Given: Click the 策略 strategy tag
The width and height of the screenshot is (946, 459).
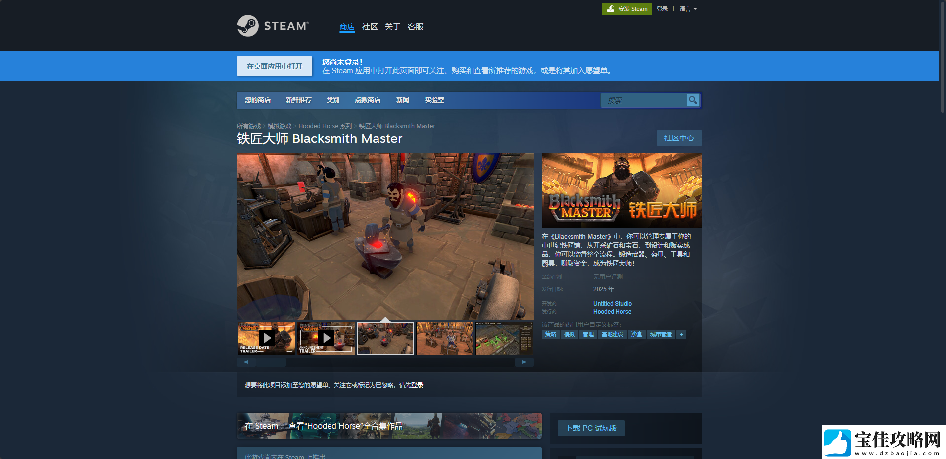Looking at the screenshot, I should pos(550,335).
